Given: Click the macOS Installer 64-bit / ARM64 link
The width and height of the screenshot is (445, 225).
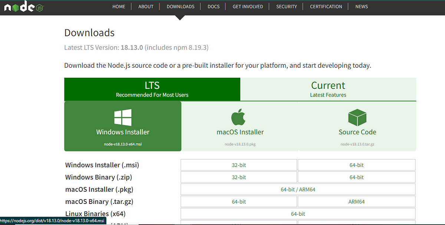Looking at the screenshot, I should pyautogui.click(x=297, y=189).
